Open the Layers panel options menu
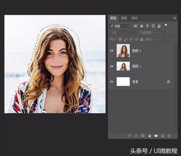Screen dimensions: 181x156 [x=175, y=18]
